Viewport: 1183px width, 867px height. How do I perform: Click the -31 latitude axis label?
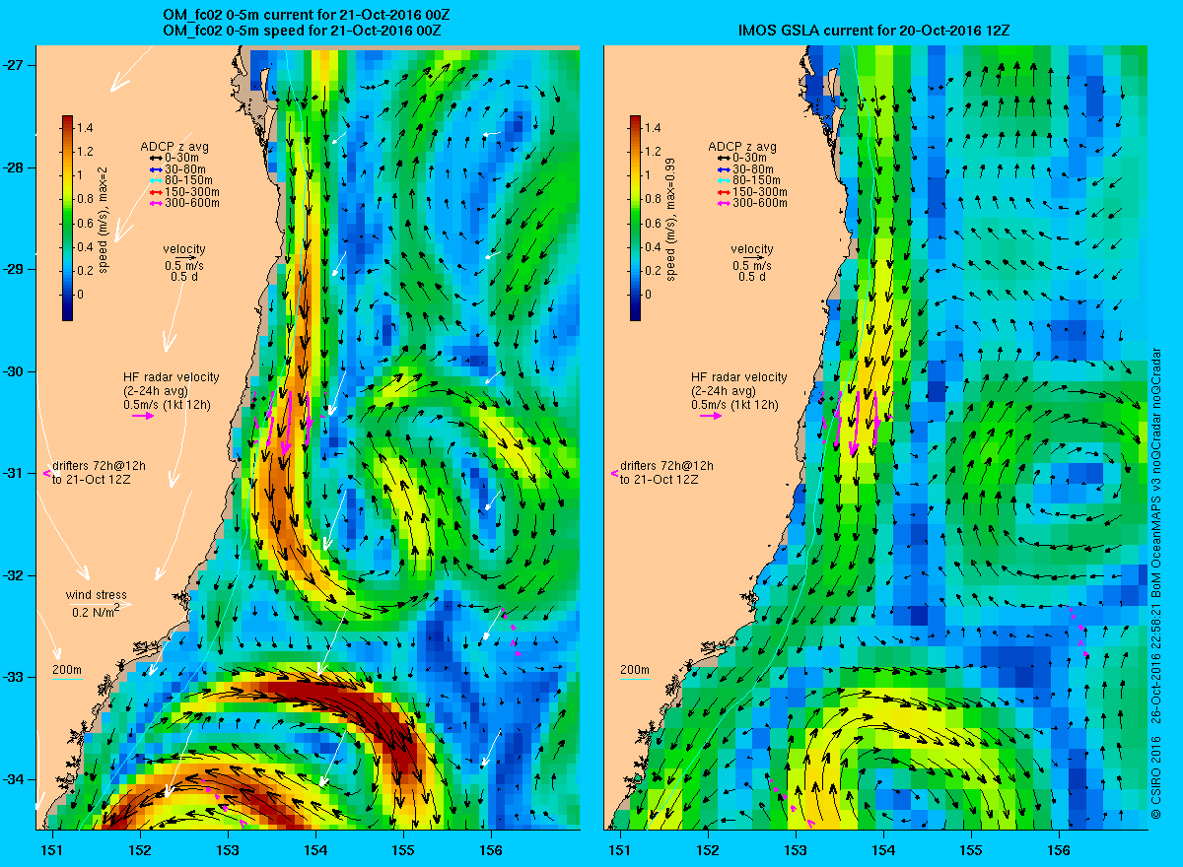(13, 473)
